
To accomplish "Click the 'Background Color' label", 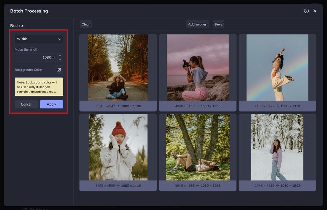I will pyautogui.click(x=28, y=70).
